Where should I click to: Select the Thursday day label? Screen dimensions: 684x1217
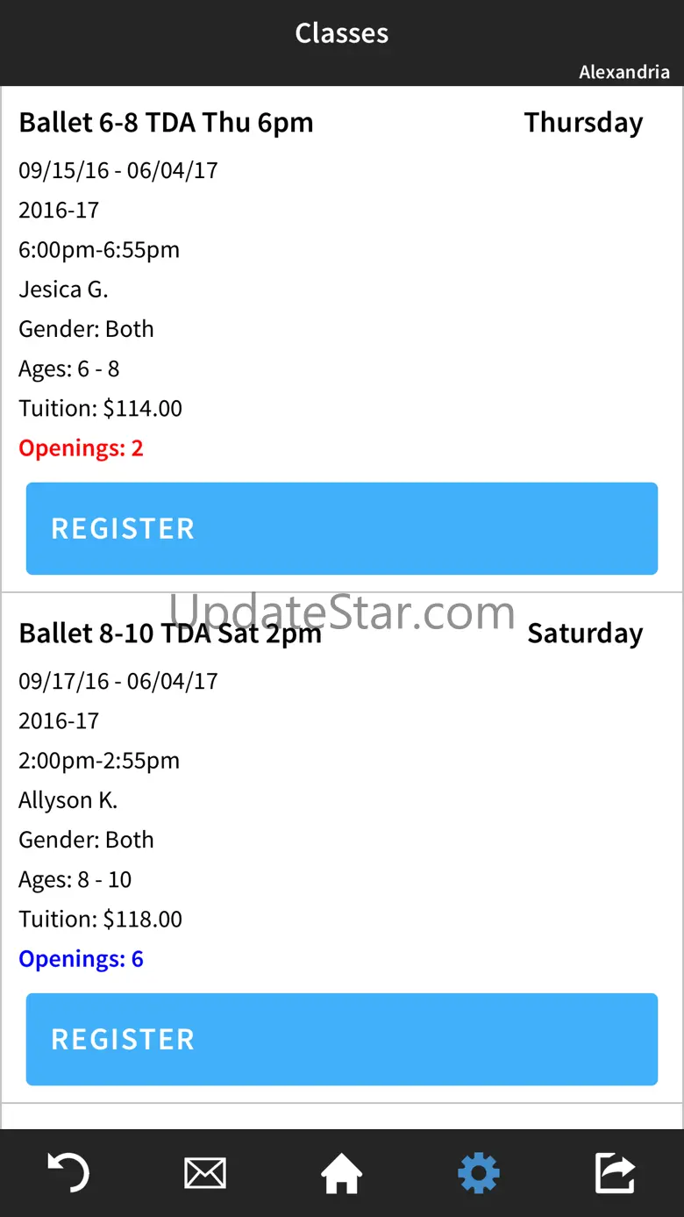583,123
